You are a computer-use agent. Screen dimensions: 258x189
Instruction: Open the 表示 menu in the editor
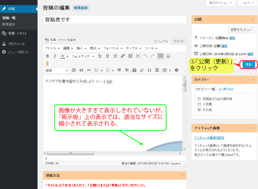pyautogui.click(x=95, y=48)
